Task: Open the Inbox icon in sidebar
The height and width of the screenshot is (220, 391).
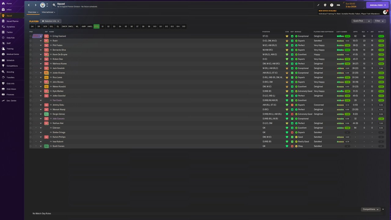Action: (3, 9)
